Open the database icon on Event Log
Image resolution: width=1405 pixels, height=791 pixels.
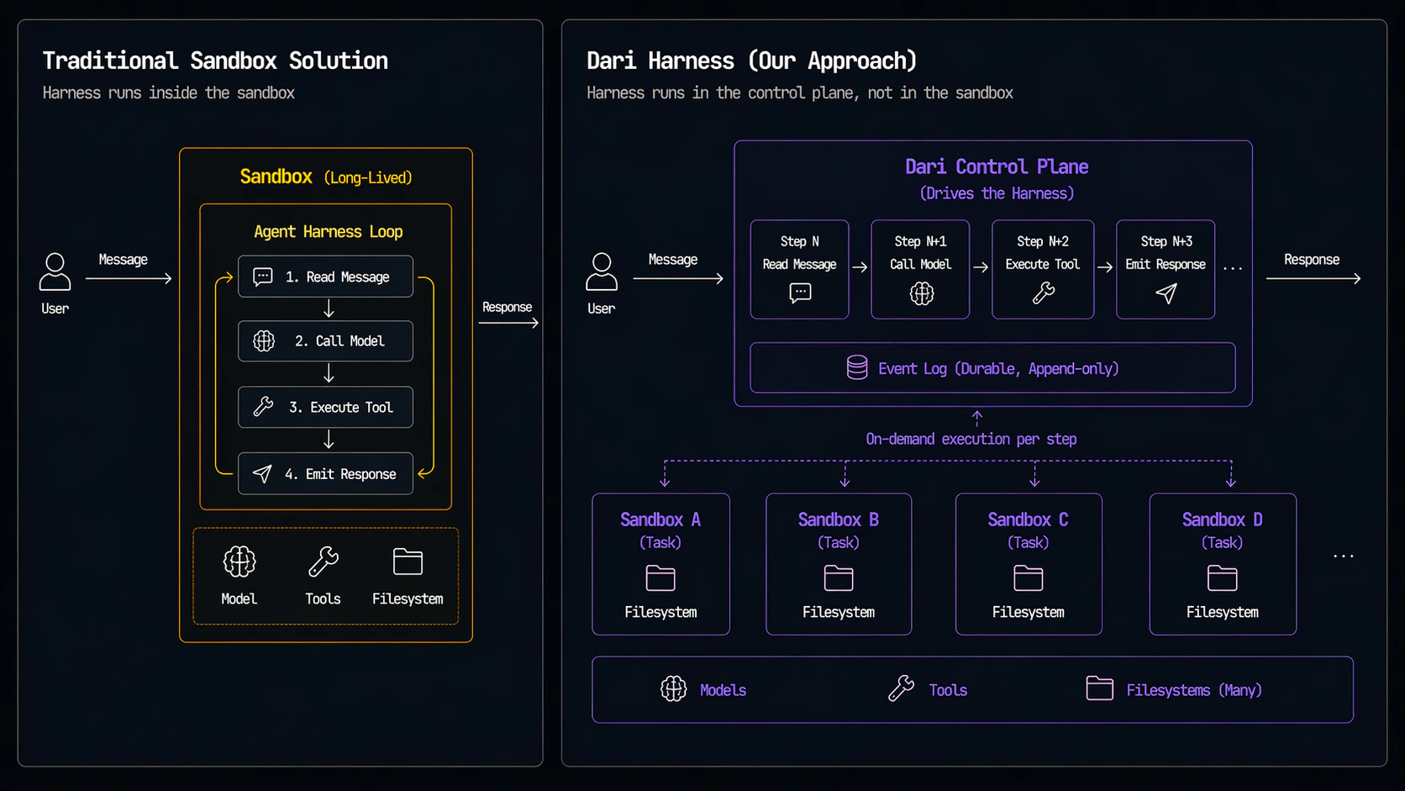[857, 367]
